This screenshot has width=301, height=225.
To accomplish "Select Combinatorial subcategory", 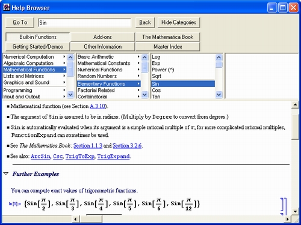I will pos(109,97).
